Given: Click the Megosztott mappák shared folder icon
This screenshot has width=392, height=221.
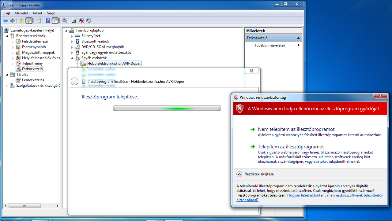Looking at the screenshot, I should (x=18, y=52).
